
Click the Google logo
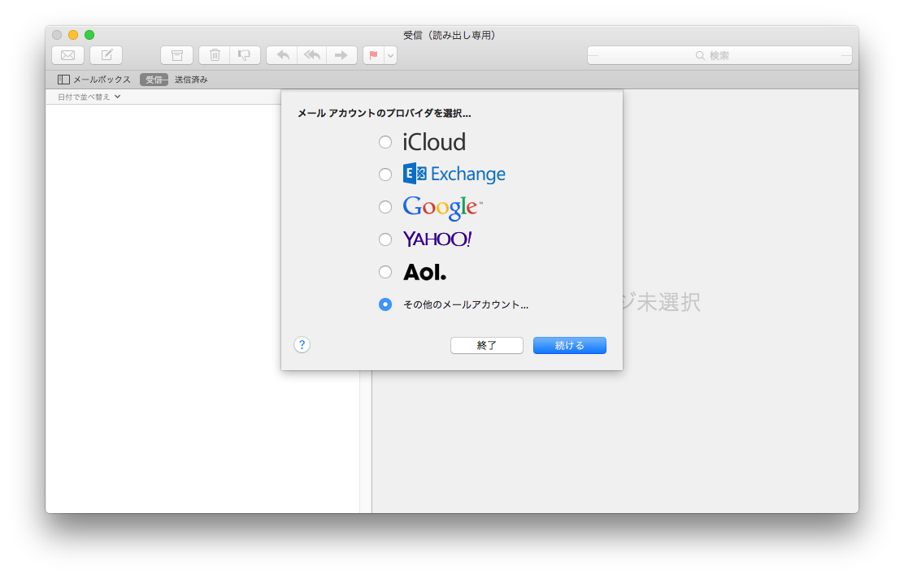coord(442,207)
